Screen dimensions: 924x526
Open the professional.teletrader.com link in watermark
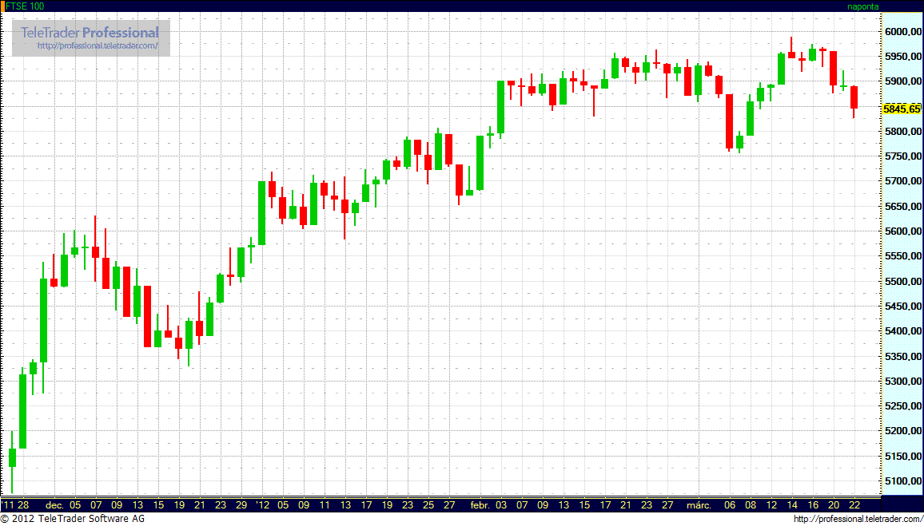pyautogui.click(x=103, y=46)
